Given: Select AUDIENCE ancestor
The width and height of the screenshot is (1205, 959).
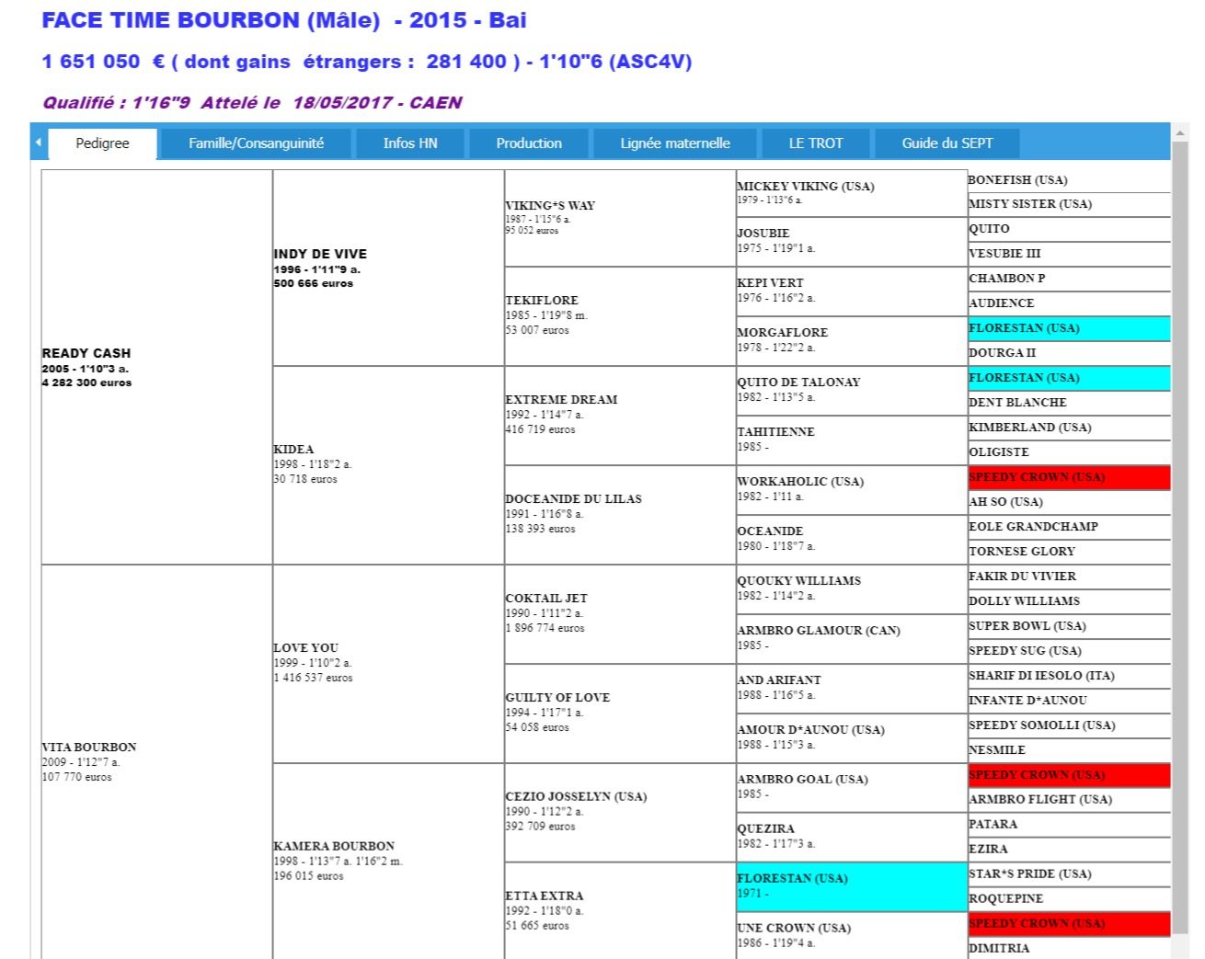Looking at the screenshot, I should [x=1002, y=303].
